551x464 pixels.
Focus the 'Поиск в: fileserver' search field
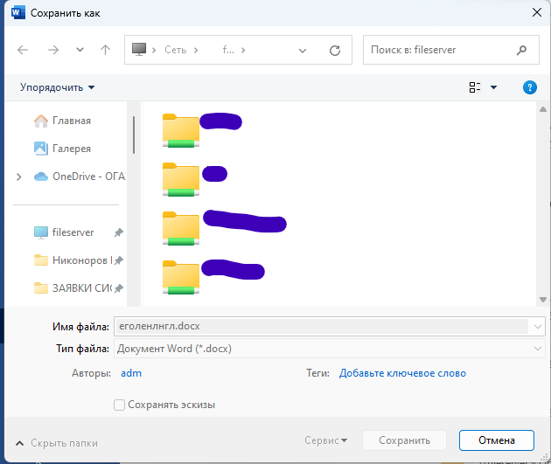coord(450,50)
